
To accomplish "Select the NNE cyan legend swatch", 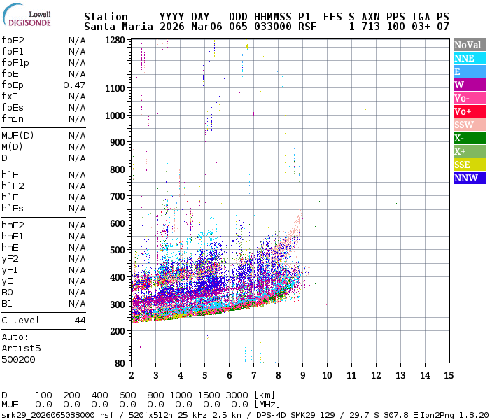I will pos(470,58).
